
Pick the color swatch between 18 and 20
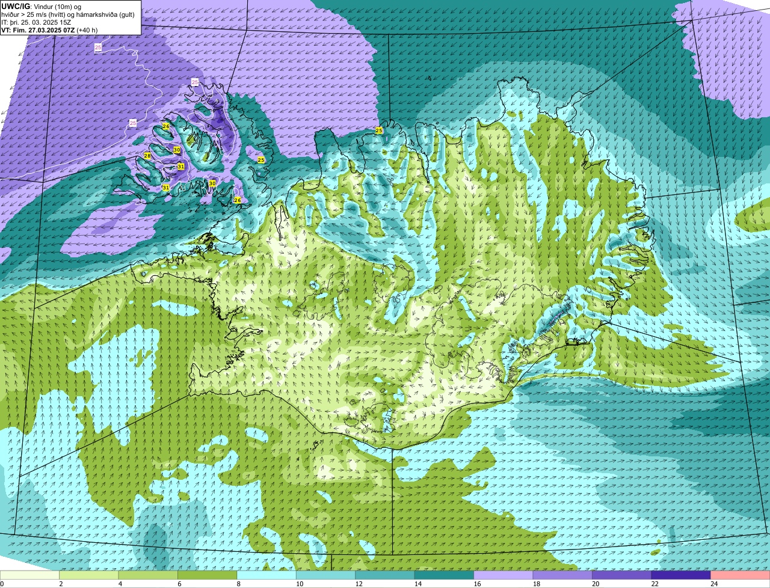562,575
